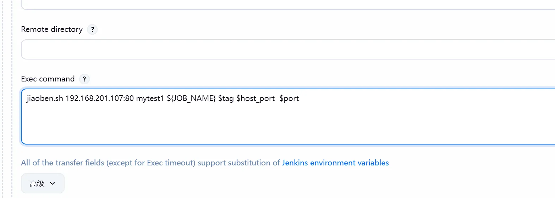
Task: Place cursor on $host_port in the command
Action: pos(255,98)
